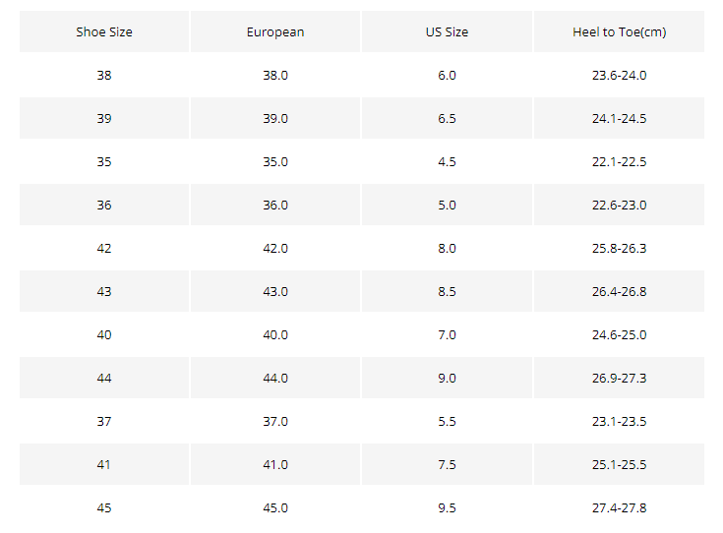This screenshot has width=723, height=533.
Task: Click European size 43.0 cell
Action: (x=275, y=291)
